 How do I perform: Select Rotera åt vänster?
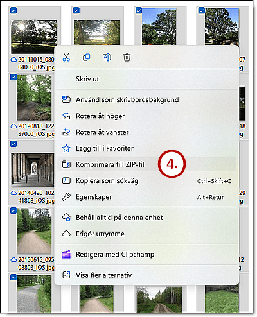coord(146,132)
